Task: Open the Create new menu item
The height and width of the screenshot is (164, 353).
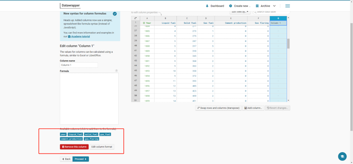Action: (240, 6)
